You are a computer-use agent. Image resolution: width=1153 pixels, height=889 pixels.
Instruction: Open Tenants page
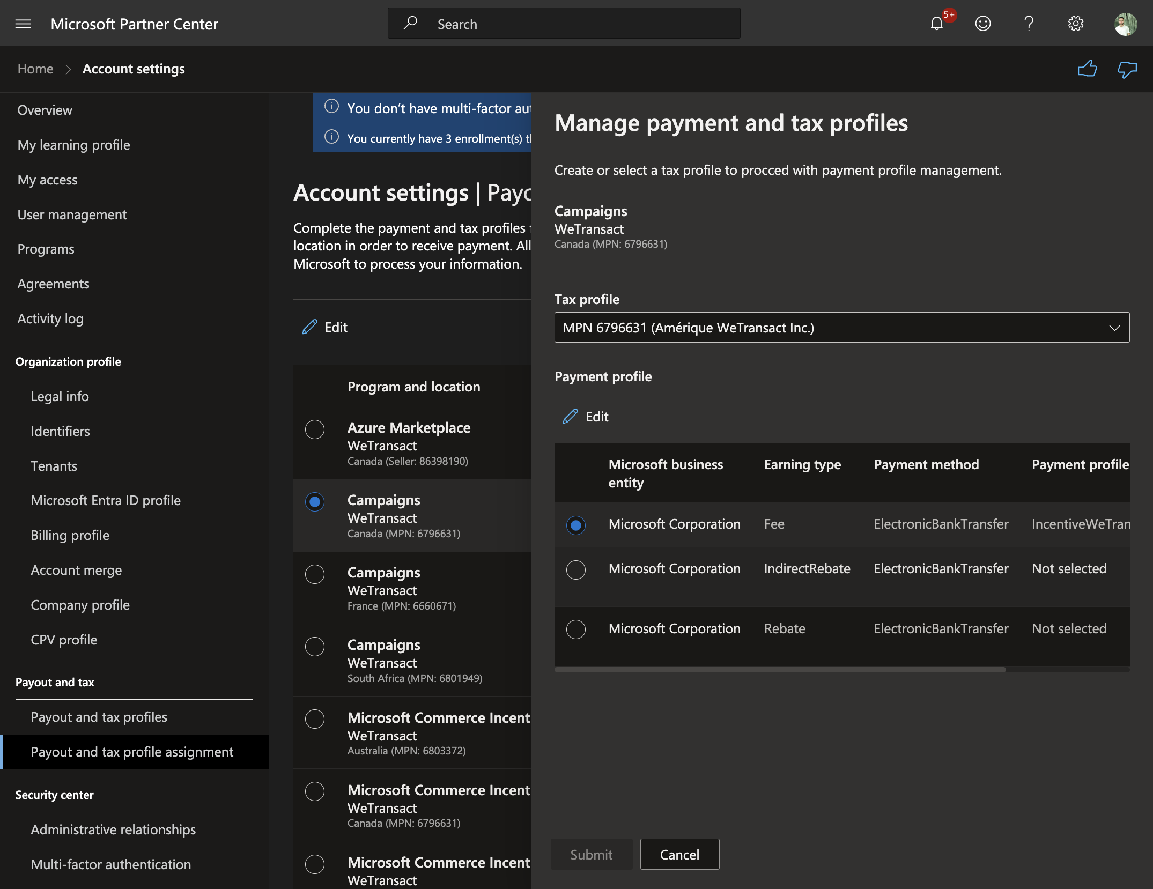point(54,466)
